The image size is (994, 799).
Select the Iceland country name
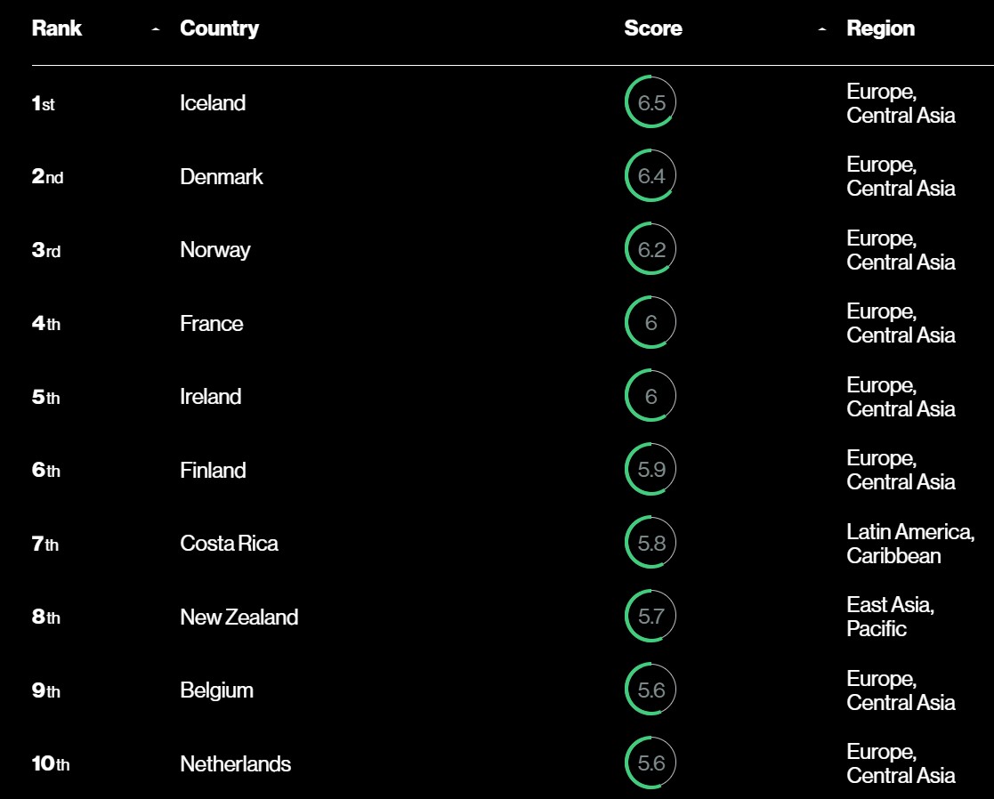(x=213, y=103)
